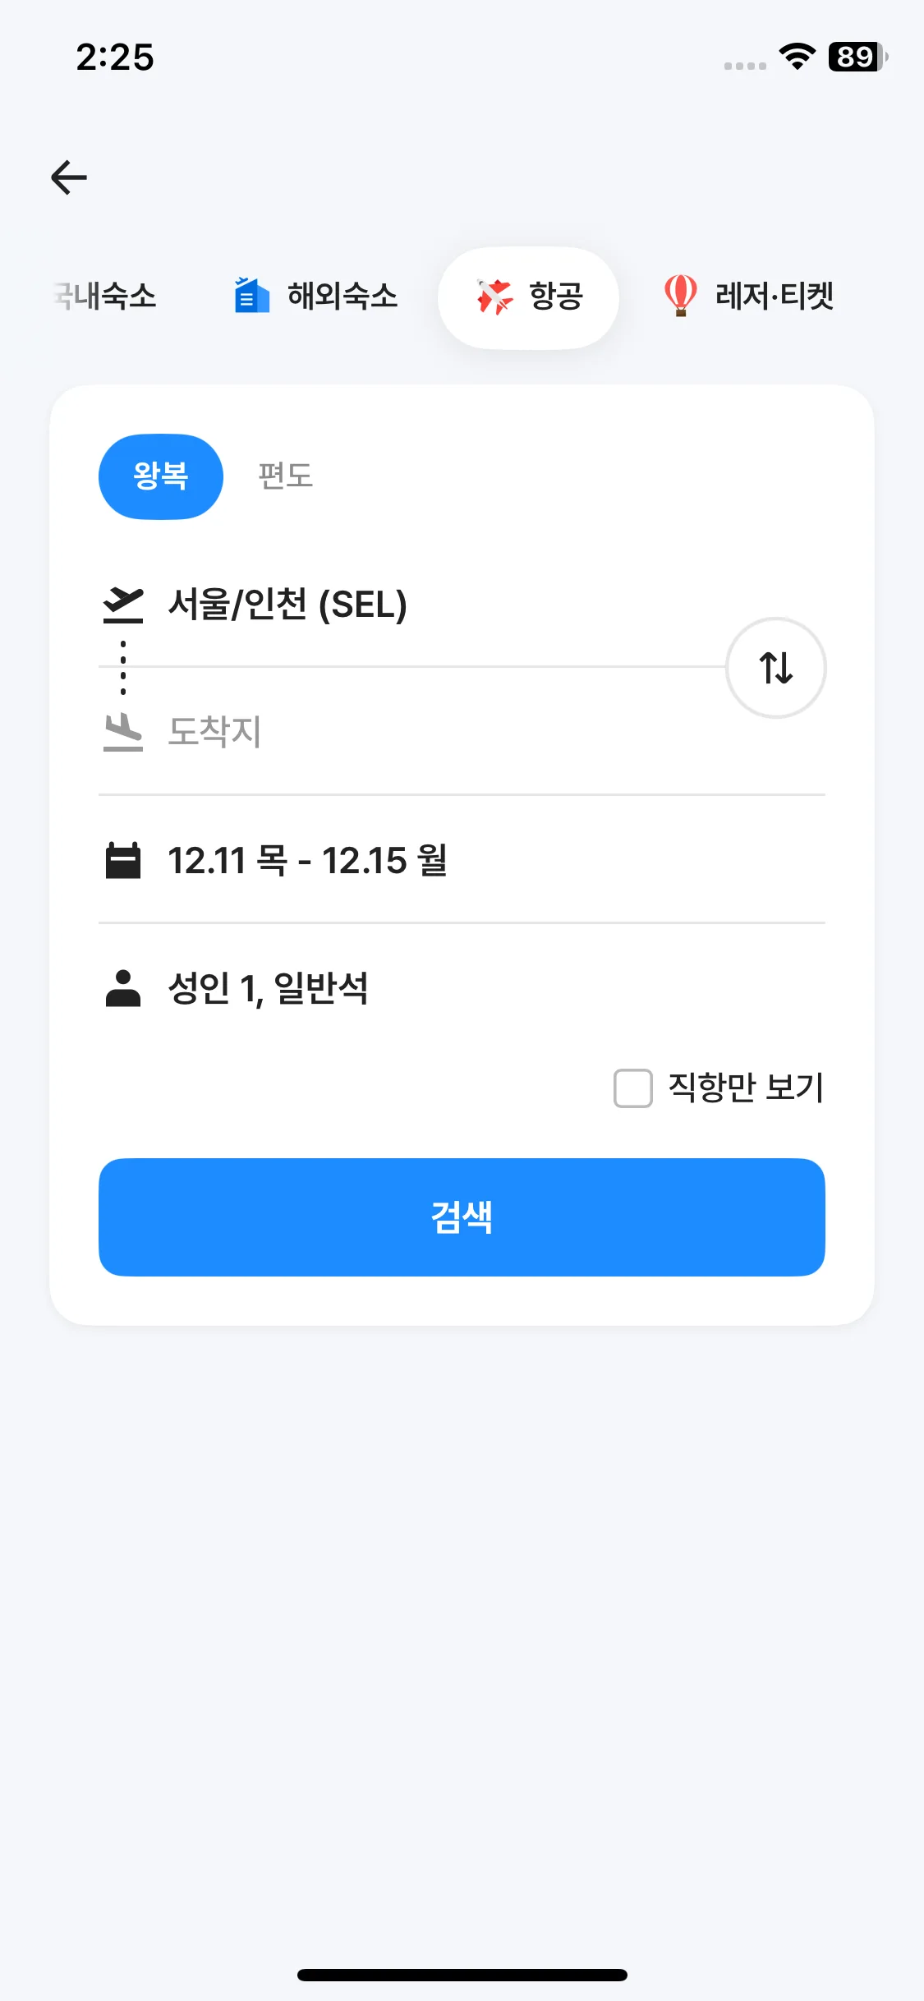Open passenger and class selector 성인 1, 일반석
The width and height of the screenshot is (924, 2001).
click(x=268, y=988)
